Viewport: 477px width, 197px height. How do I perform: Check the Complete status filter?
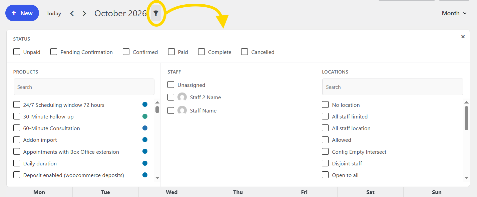point(201,52)
